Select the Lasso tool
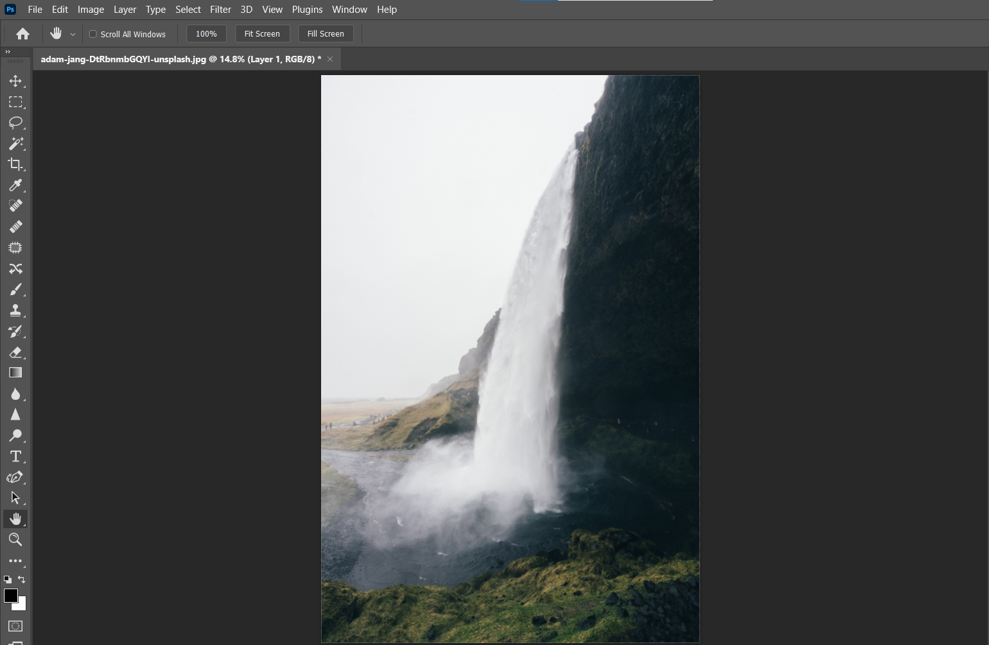This screenshot has height=645, width=989. click(15, 123)
